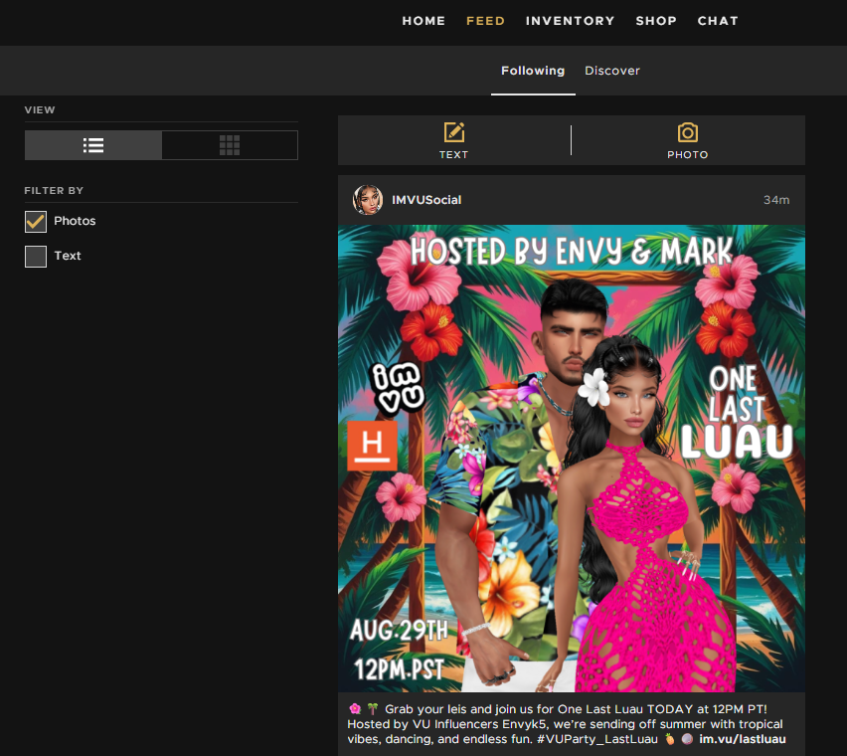Open the PHOTO post composer

point(687,139)
